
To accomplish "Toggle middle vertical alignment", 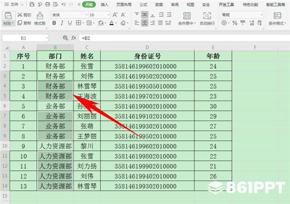I will 145,14.
